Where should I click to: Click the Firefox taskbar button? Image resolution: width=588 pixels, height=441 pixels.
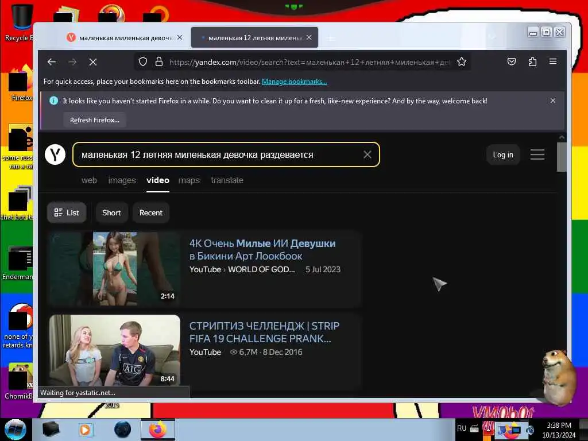(158, 430)
